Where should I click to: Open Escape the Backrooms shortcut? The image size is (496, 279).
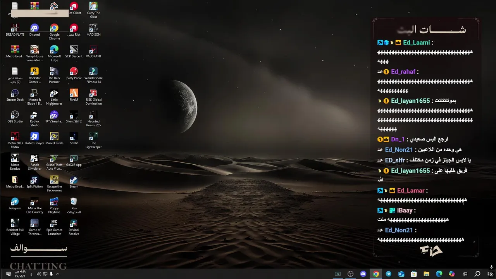(54, 184)
